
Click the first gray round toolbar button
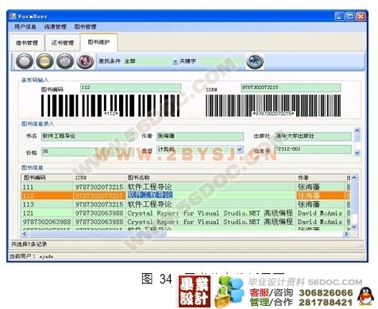tap(25, 61)
